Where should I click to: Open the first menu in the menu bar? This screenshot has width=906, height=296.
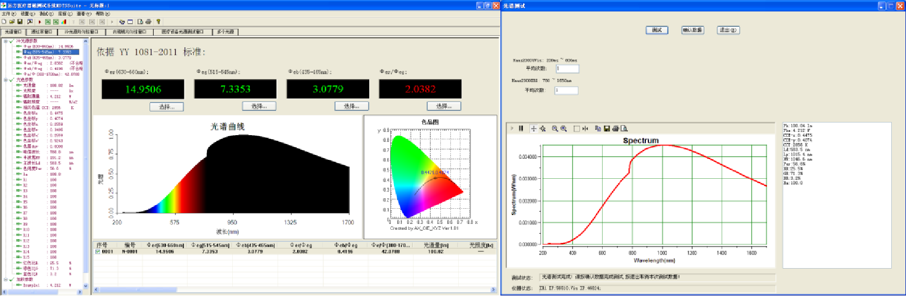click(x=8, y=14)
